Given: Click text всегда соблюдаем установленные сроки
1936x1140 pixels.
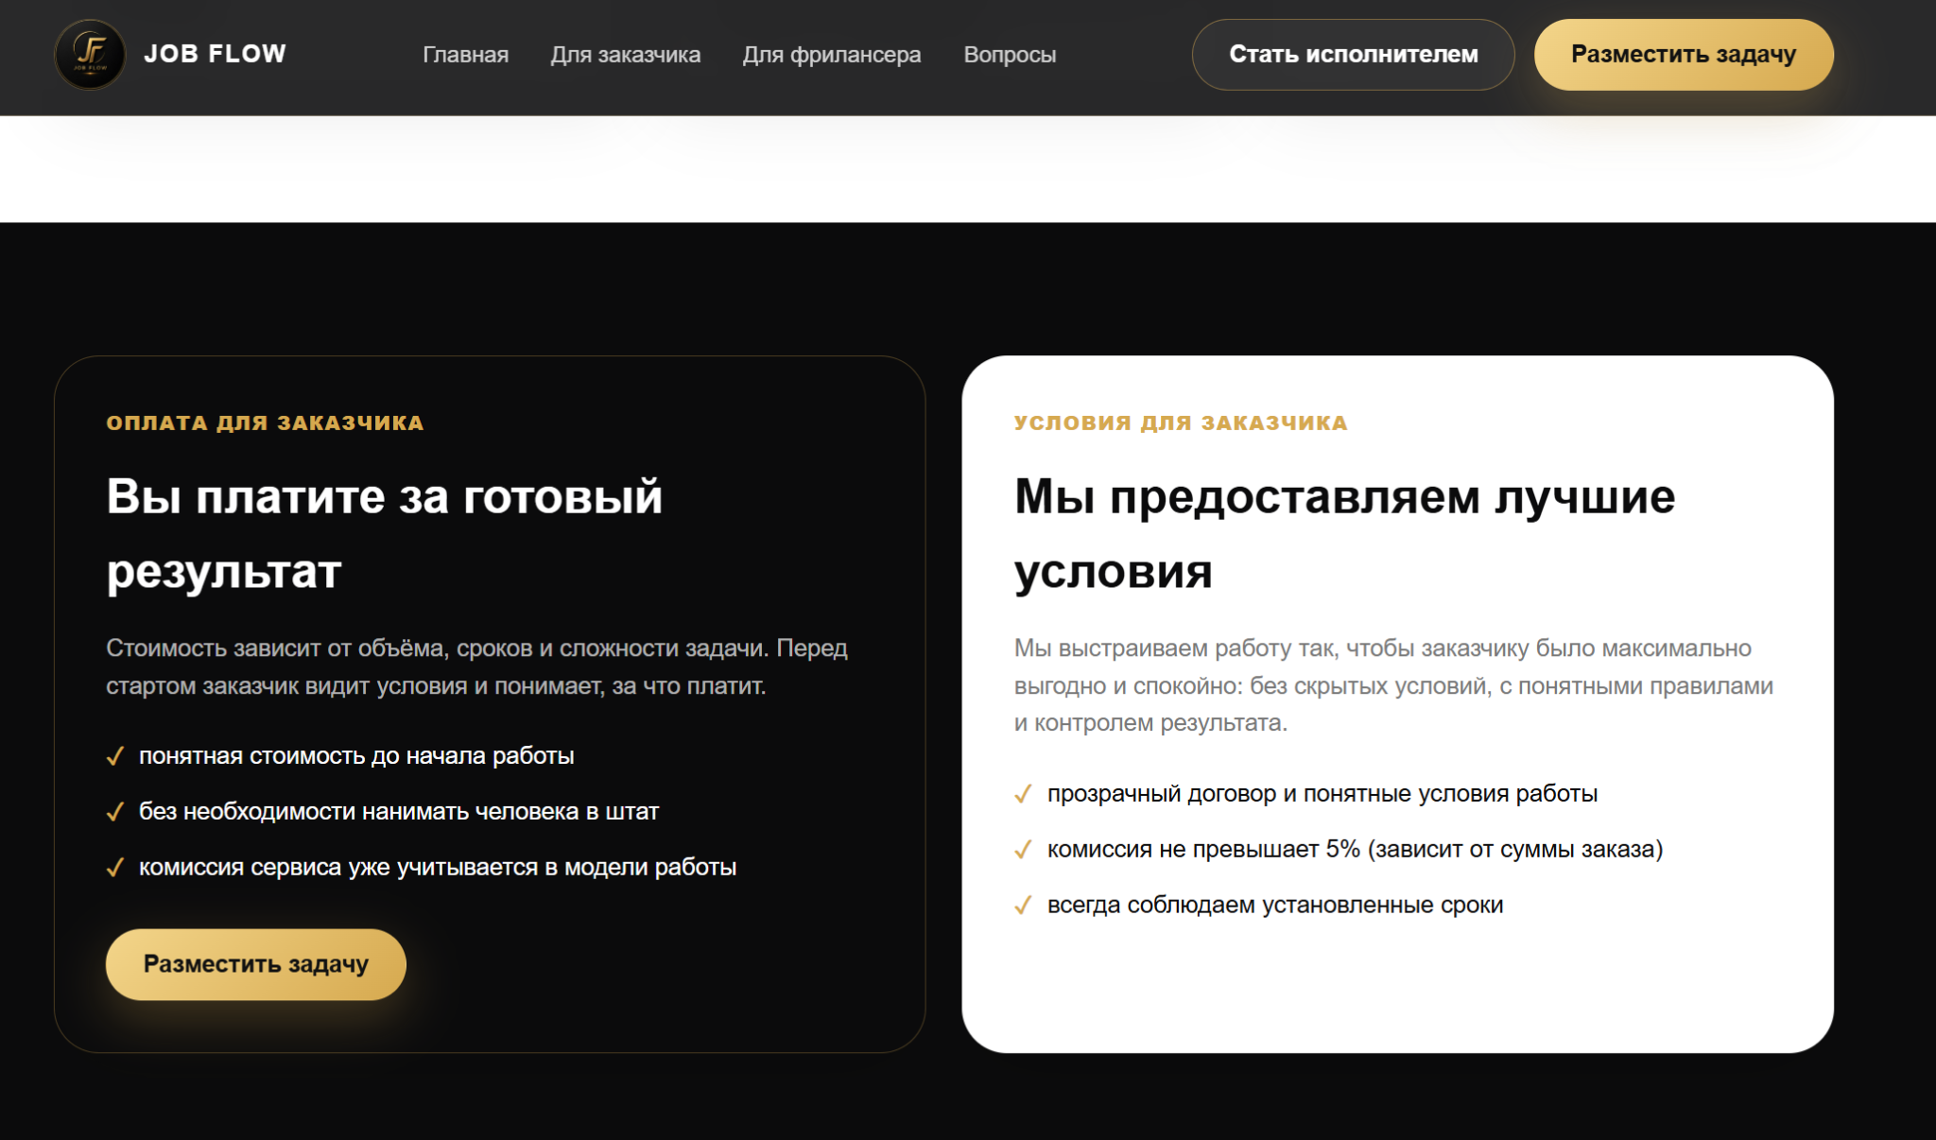Looking at the screenshot, I should pos(1275,906).
